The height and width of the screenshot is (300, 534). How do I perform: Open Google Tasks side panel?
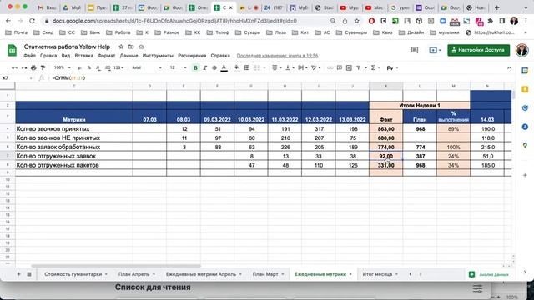pyautogui.click(x=525, y=108)
